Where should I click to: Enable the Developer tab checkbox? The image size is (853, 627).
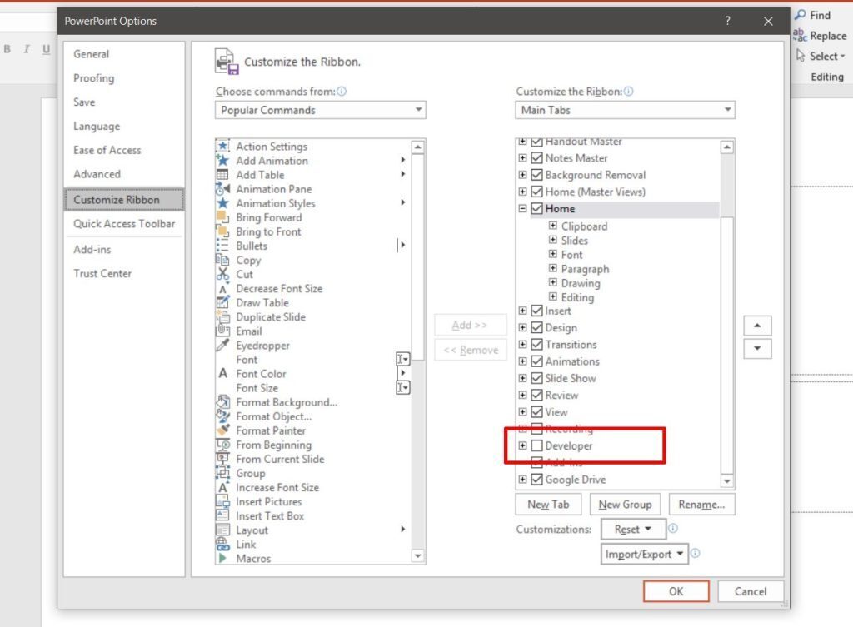pyautogui.click(x=537, y=445)
